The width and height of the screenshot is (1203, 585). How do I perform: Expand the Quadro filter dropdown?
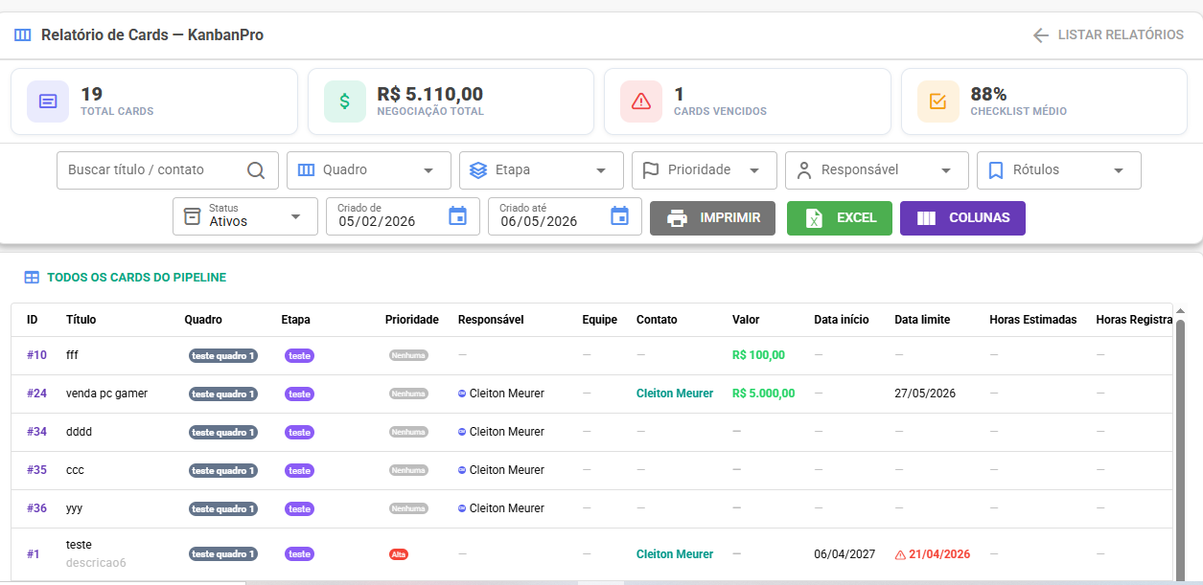(369, 170)
